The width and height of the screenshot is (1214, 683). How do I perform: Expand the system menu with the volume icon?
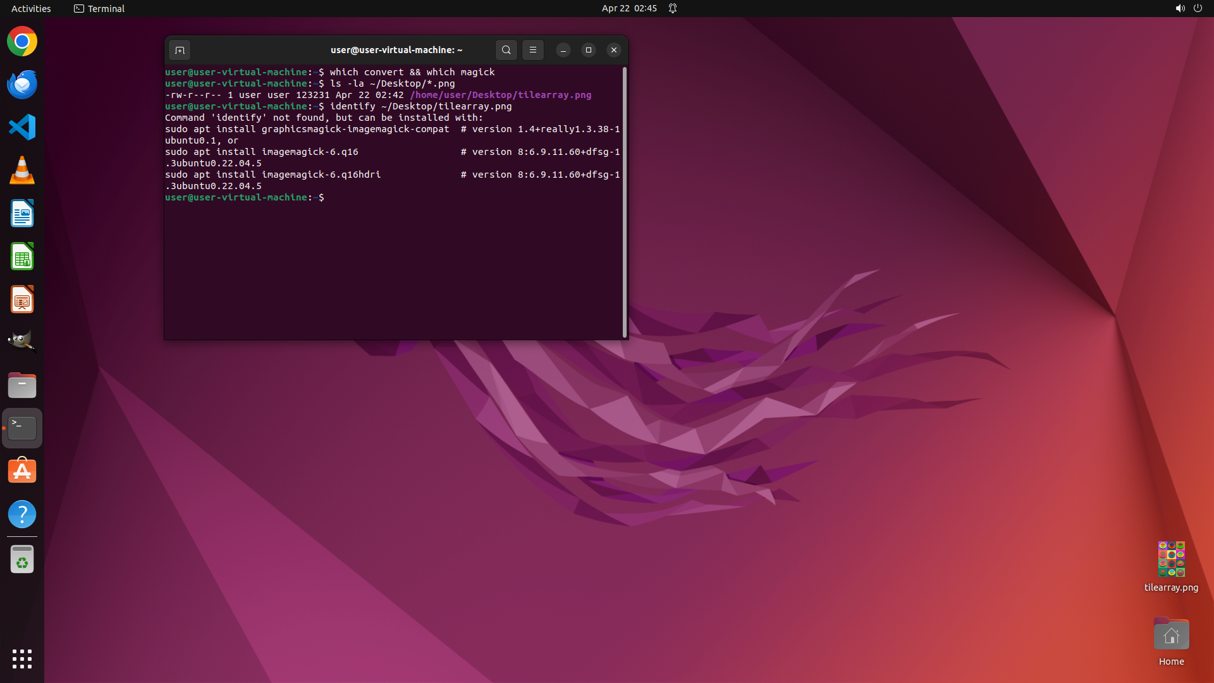(x=1180, y=8)
